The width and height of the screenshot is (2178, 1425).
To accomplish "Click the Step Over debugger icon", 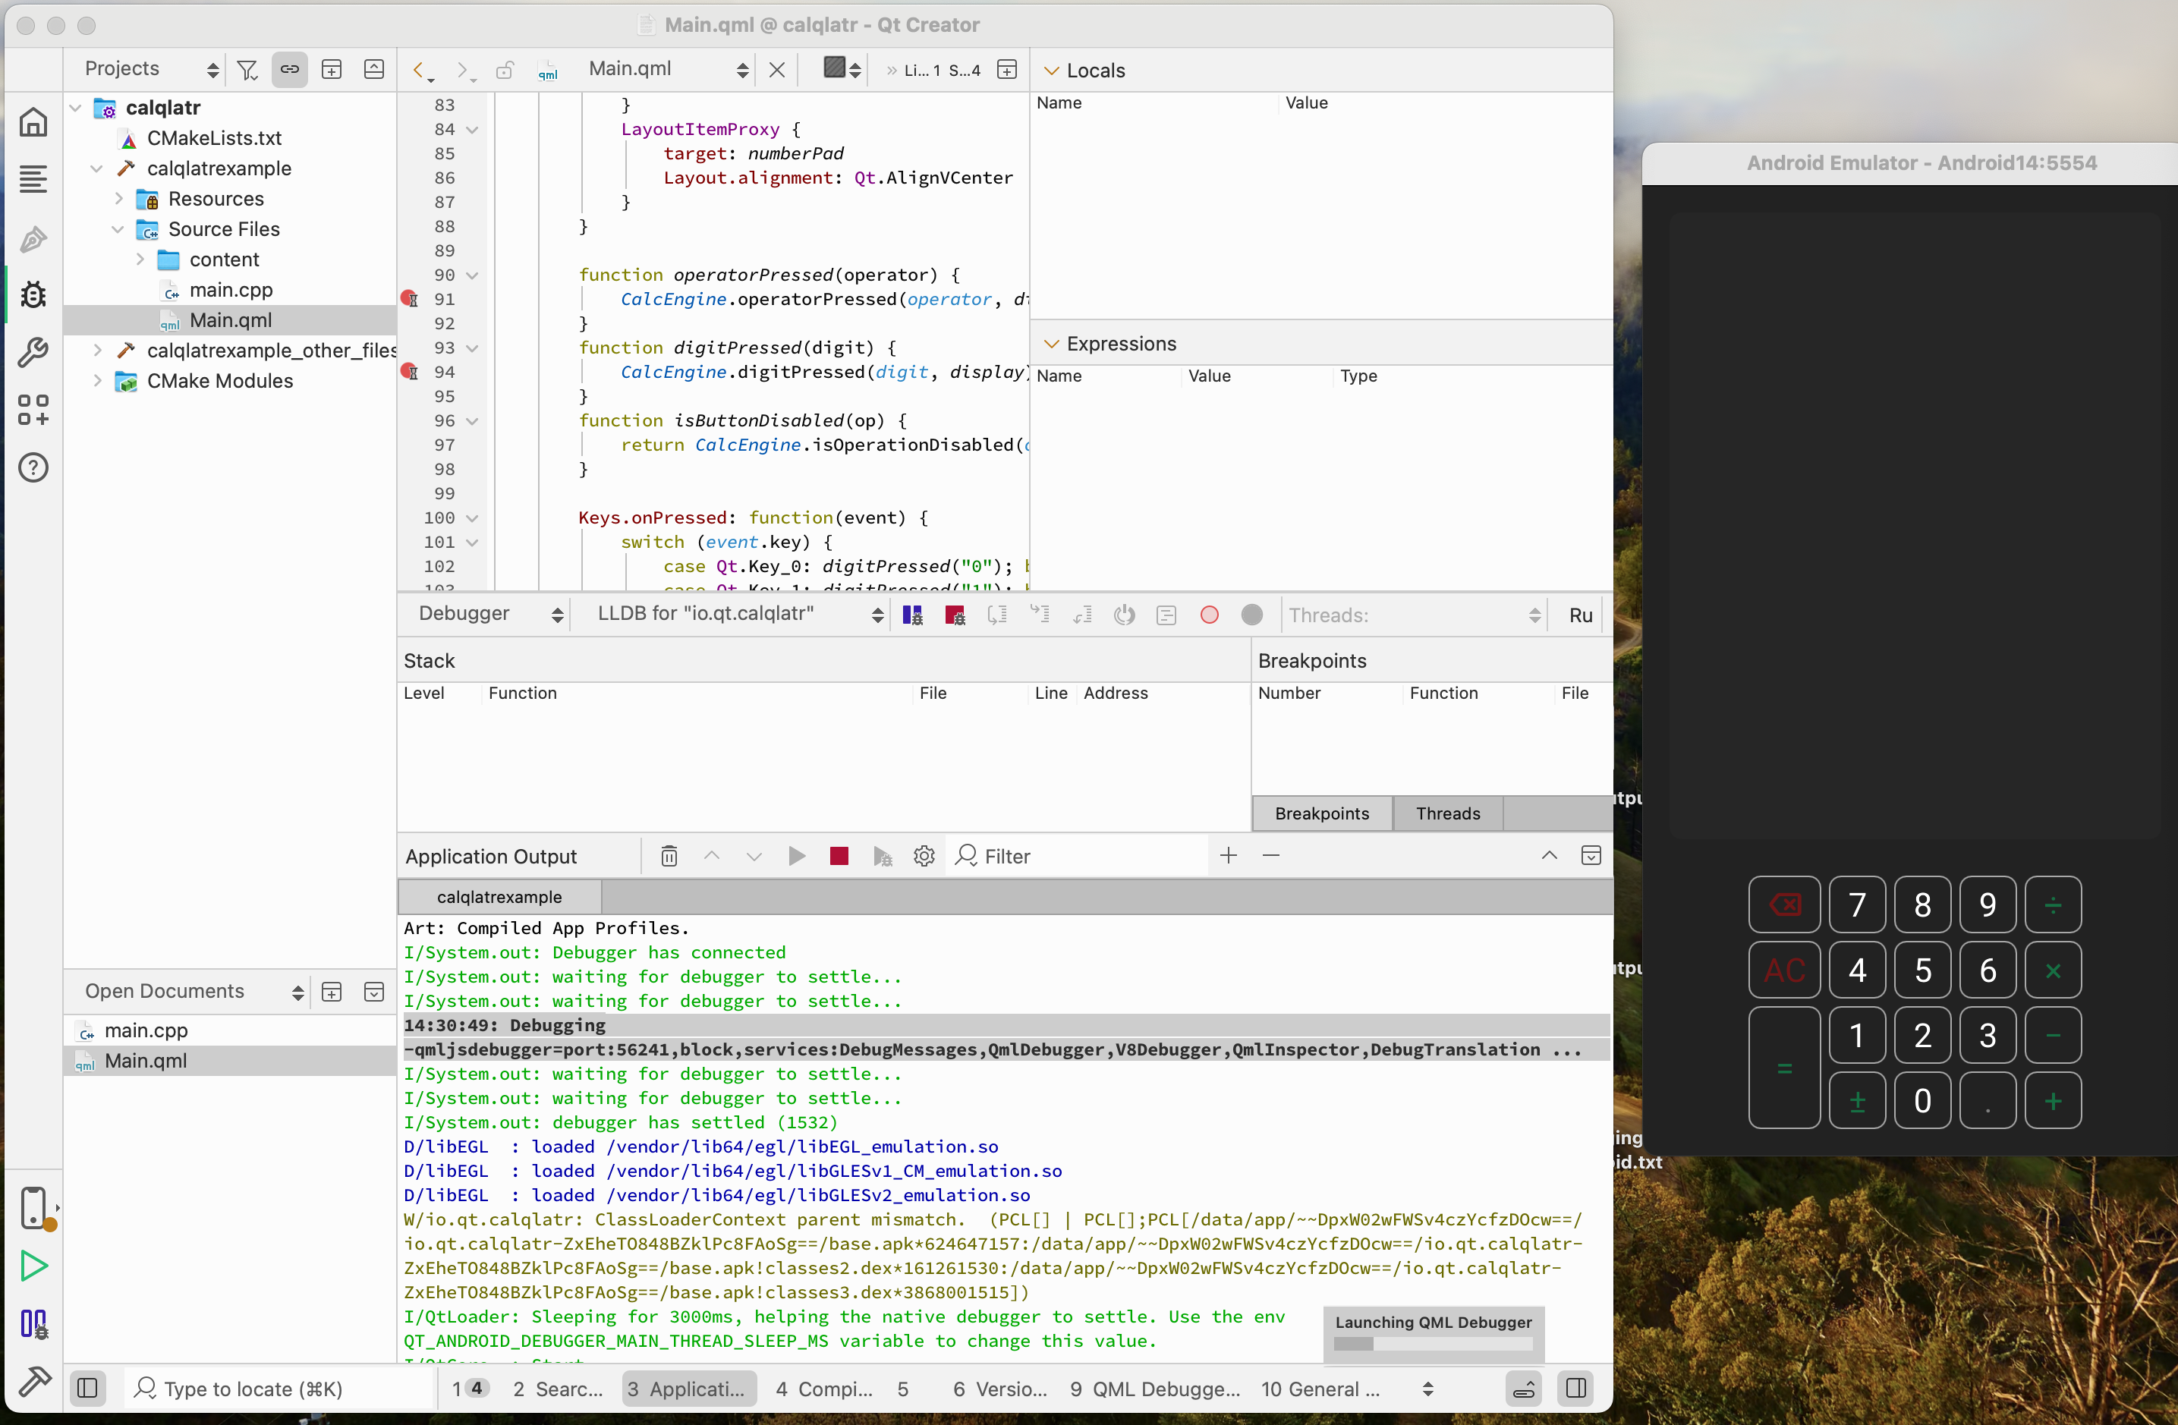I will click(x=997, y=615).
